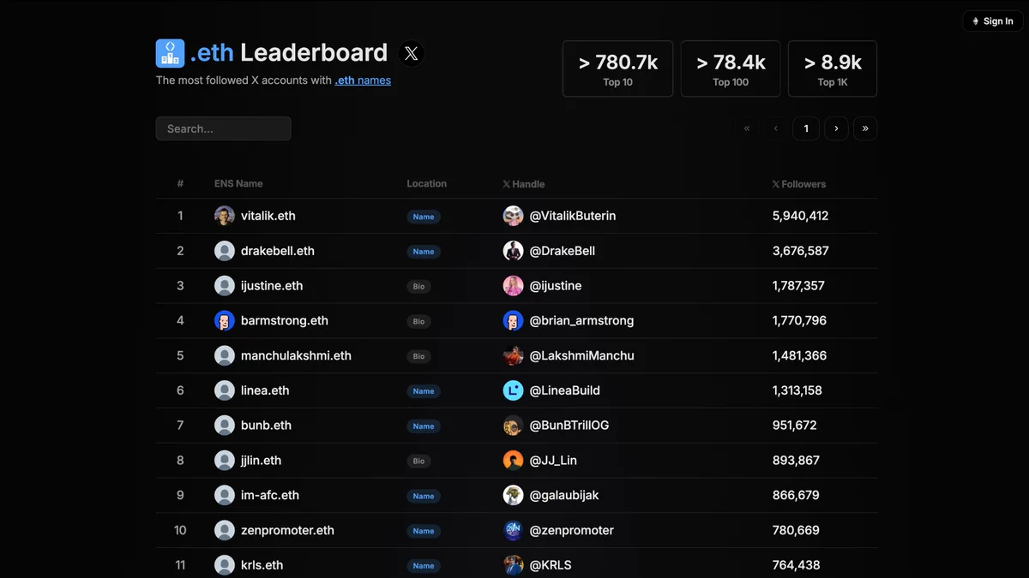Click the .eth Leaderboard logo icon
The height and width of the screenshot is (578, 1029).
coord(170,53)
